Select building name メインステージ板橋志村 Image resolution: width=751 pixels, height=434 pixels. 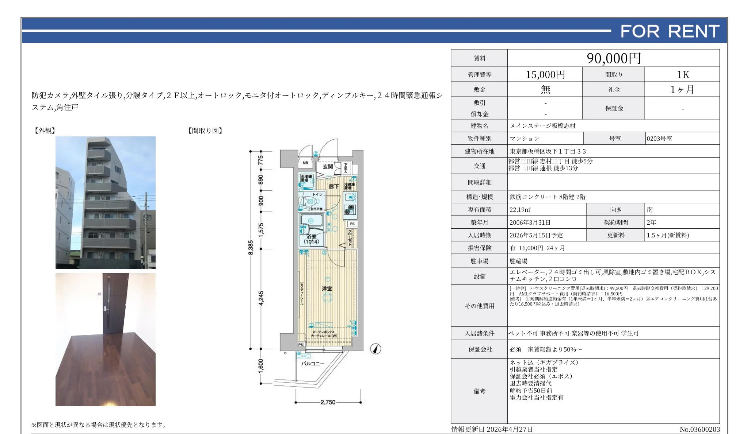[542, 126]
